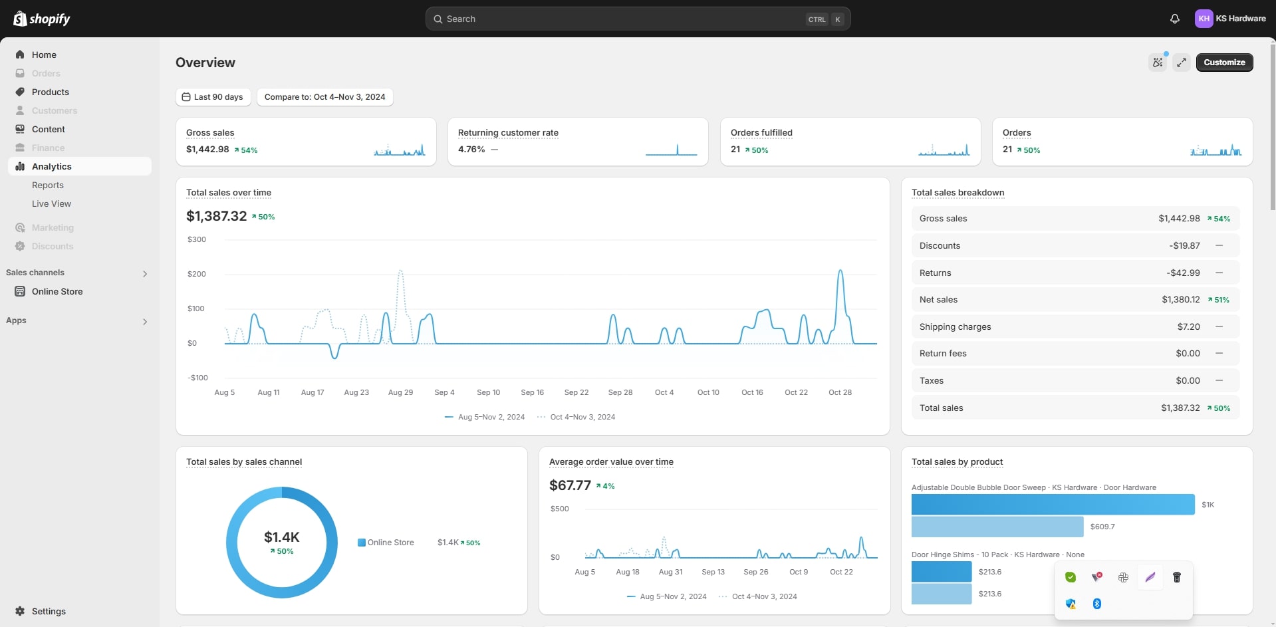Click the Windows Security shield tray icon

point(1070,604)
